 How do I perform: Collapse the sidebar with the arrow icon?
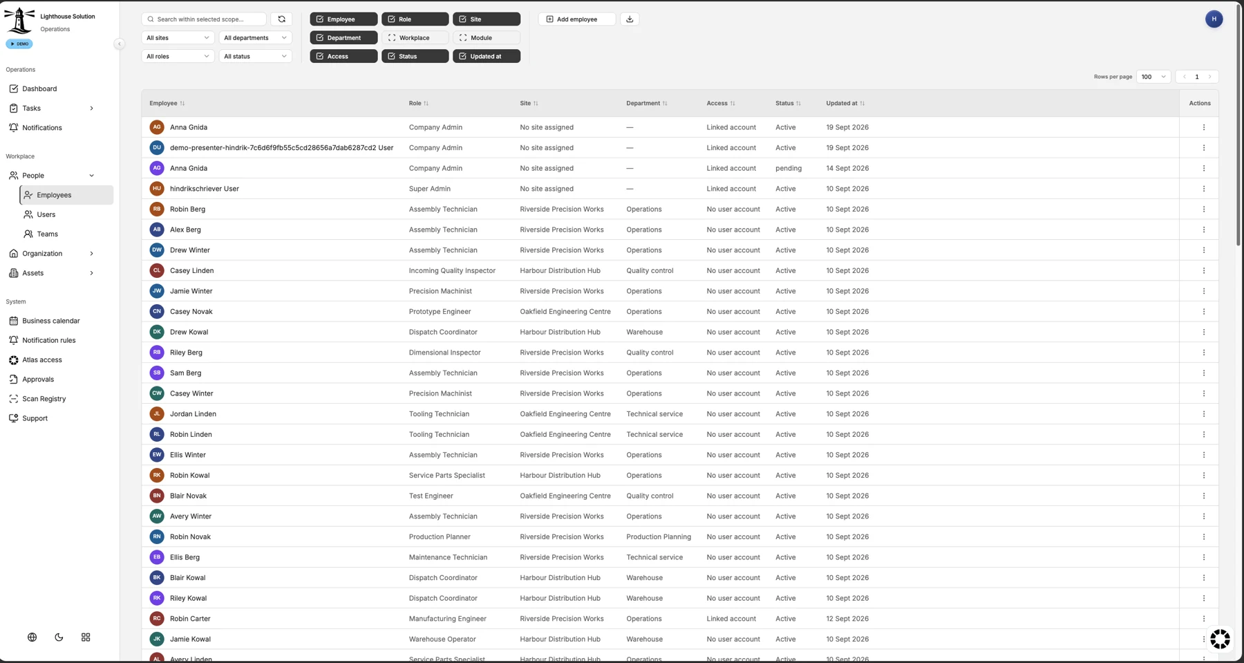[x=119, y=44]
